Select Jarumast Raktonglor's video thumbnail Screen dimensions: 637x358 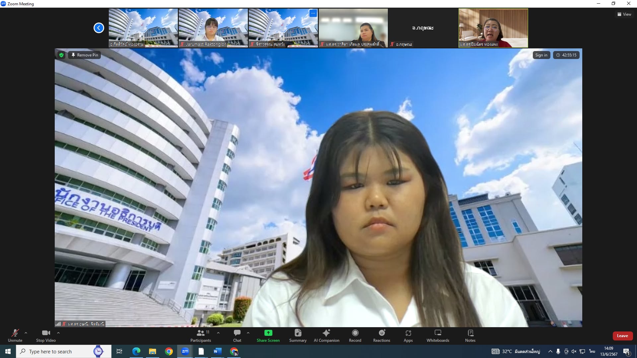[x=213, y=28]
